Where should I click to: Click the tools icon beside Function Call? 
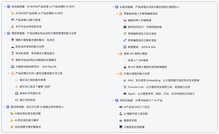click(x=125, y=87)
